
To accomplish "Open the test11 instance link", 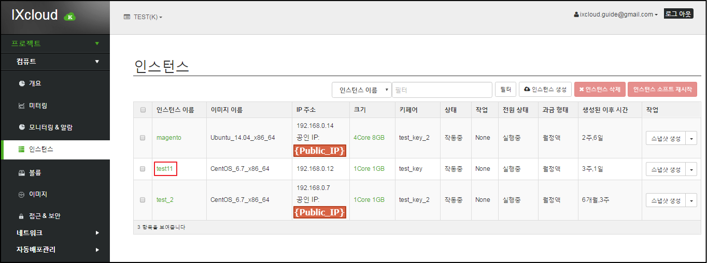I will (166, 169).
